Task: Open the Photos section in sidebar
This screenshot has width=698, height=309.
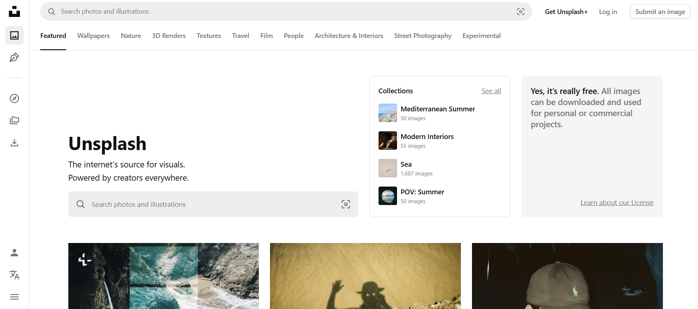Action: coord(14,35)
